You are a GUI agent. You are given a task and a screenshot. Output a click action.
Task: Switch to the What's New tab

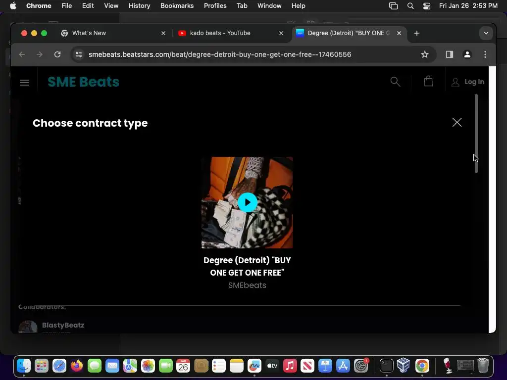pyautogui.click(x=89, y=33)
